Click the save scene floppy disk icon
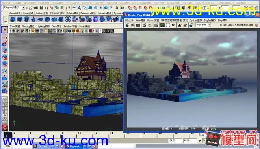Screen dimensions: 260x149 [41, 8]
